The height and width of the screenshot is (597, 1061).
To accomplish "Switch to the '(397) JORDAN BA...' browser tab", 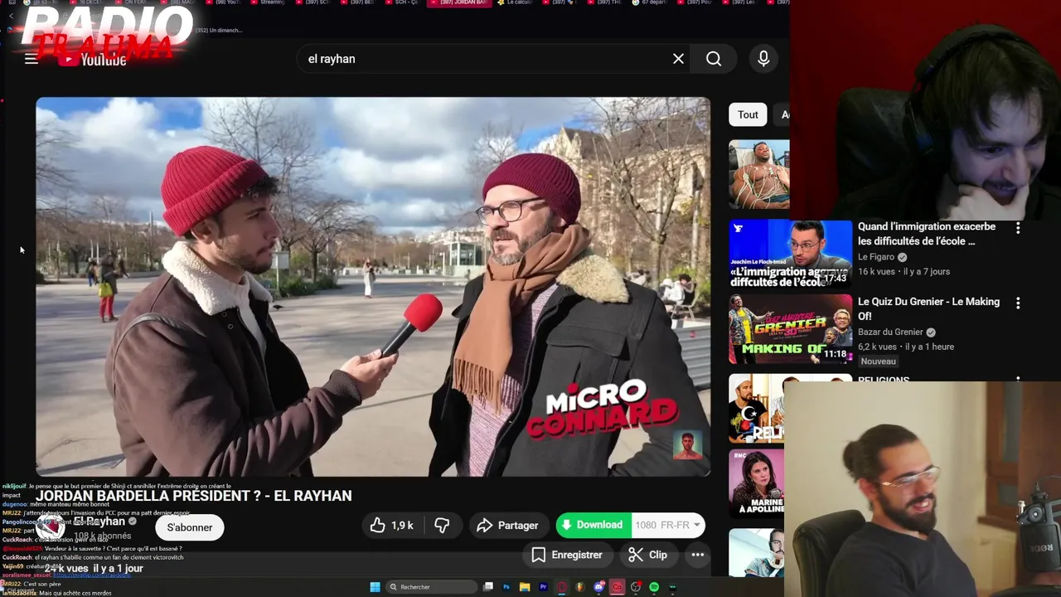I will coord(461,3).
